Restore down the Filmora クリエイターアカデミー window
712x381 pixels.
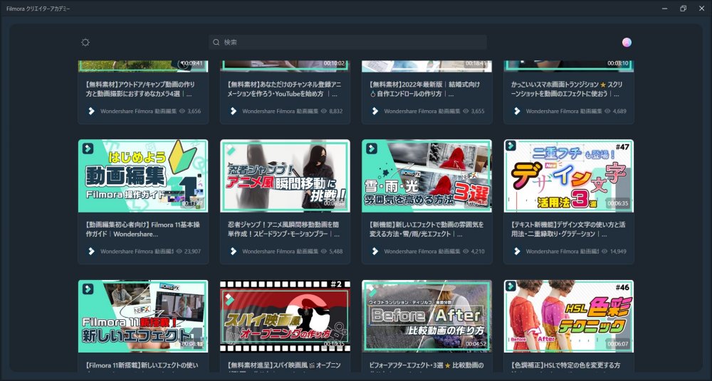click(x=683, y=9)
